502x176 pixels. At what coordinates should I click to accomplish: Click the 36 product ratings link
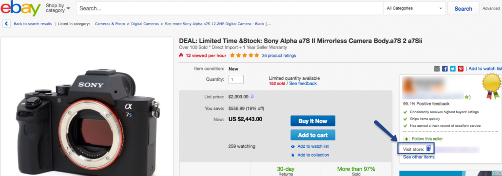click(x=278, y=55)
